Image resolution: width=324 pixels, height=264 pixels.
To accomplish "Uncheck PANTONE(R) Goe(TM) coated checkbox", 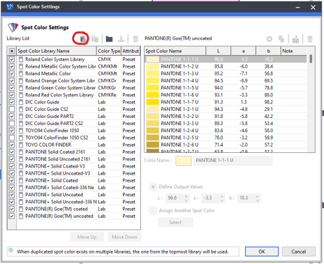I will (x=12, y=209).
